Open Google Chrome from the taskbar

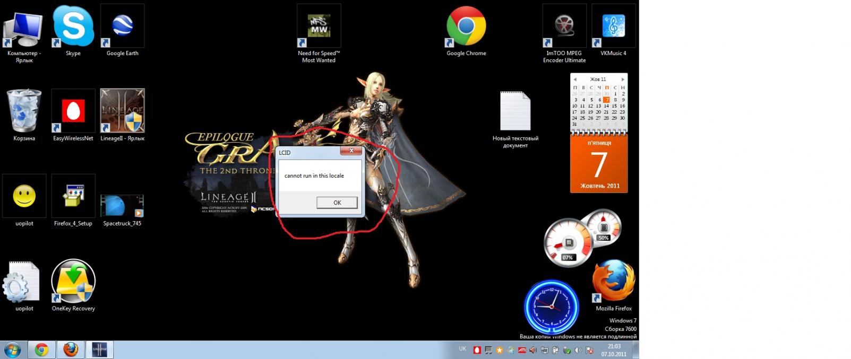pos(41,350)
